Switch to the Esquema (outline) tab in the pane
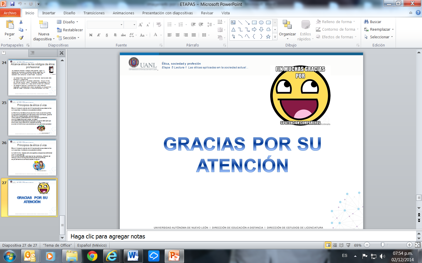The width and height of the screenshot is (422, 263). [x=33, y=53]
